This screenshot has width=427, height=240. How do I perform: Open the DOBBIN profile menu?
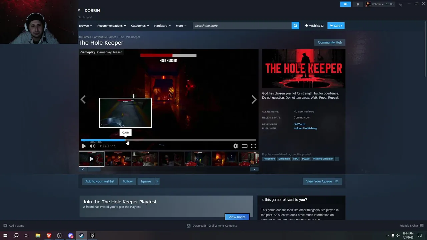pyautogui.click(x=92, y=11)
